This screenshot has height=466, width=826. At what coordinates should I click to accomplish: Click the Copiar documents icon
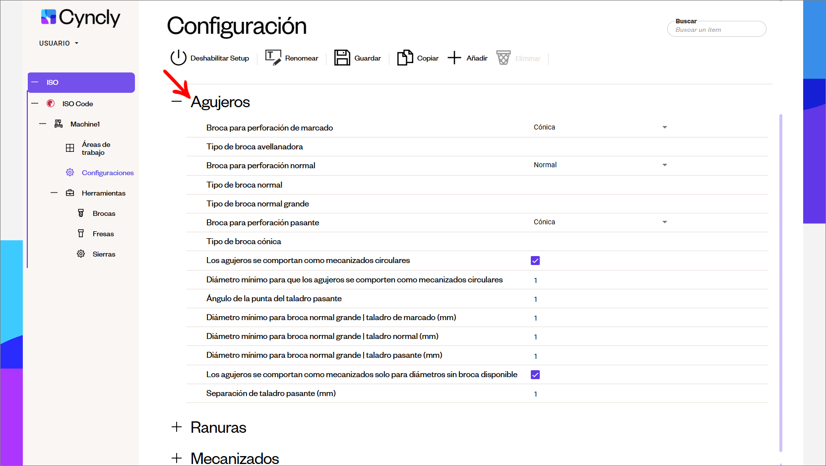(x=405, y=58)
